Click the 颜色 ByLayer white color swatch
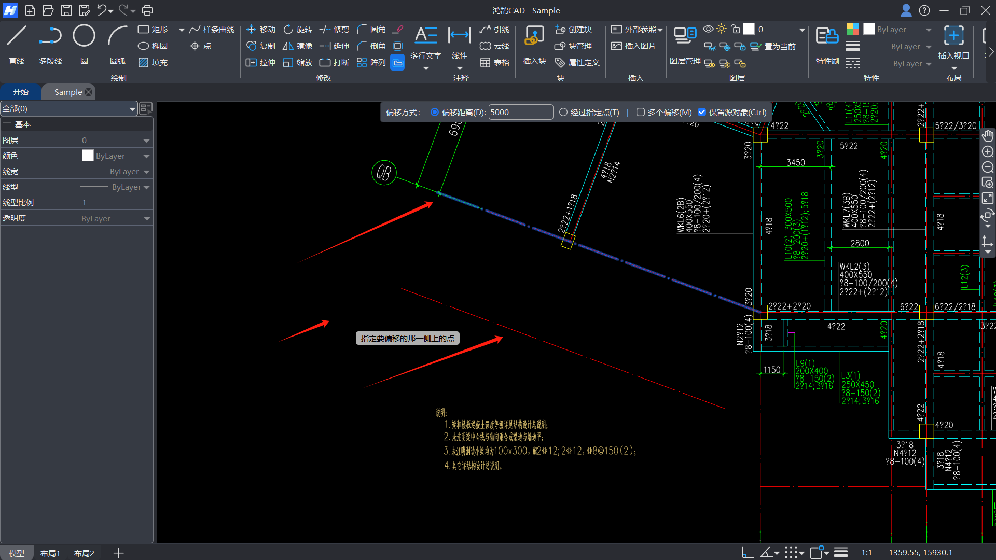 [x=88, y=156]
